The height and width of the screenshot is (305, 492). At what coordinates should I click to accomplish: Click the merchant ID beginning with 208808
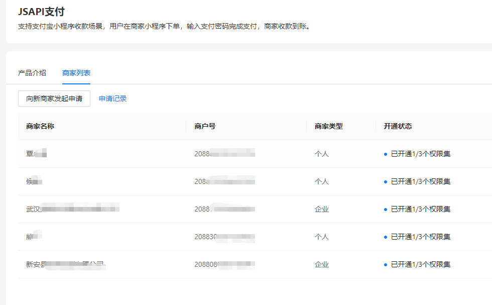[x=224, y=264]
